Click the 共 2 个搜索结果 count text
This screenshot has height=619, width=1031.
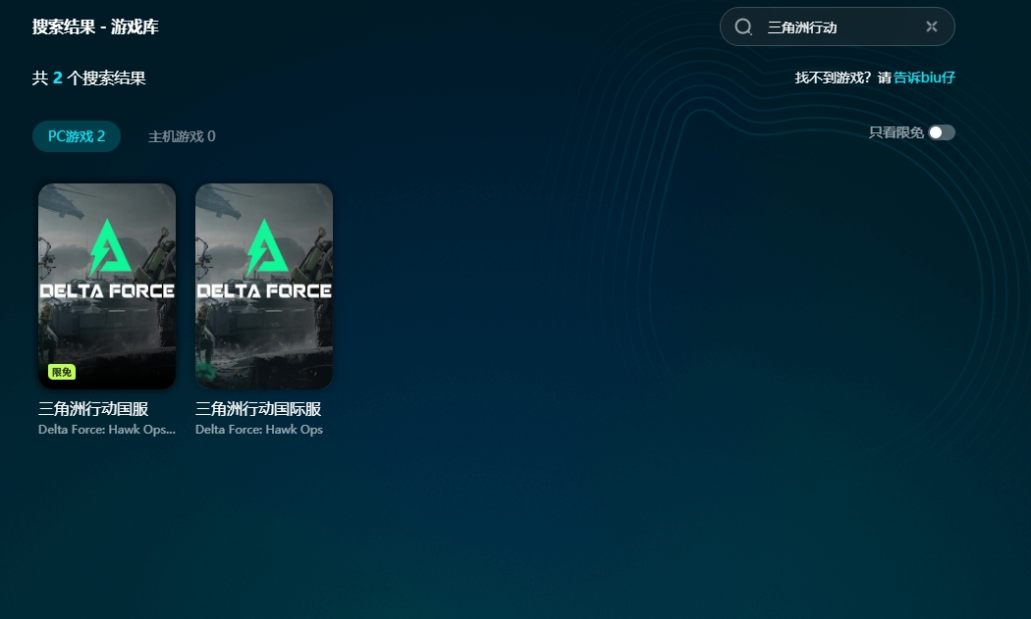click(x=88, y=78)
